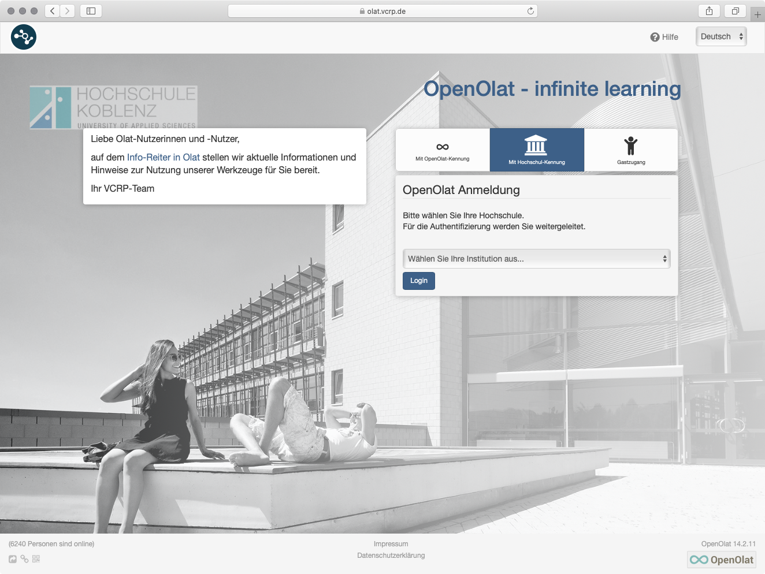This screenshot has height=574, width=765.
Task: Click the OpenOlat logo icon in the header
Action: point(24,37)
